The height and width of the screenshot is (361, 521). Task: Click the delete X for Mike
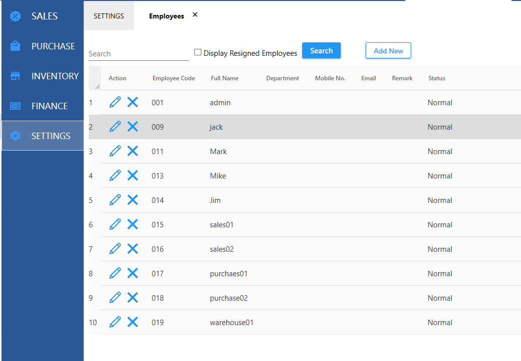(x=132, y=176)
